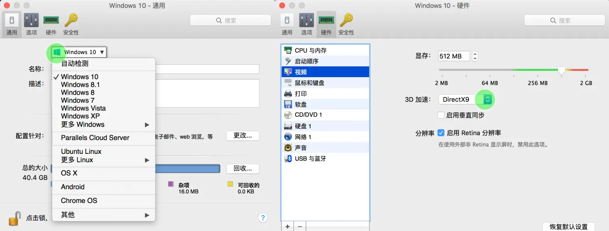
Task: Click the green Windows logo OS icon
Action: point(57,52)
